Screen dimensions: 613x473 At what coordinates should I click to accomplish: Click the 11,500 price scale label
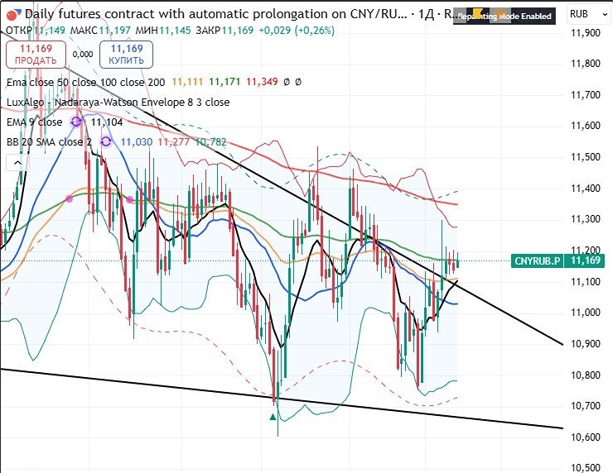pyautogui.click(x=585, y=157)
